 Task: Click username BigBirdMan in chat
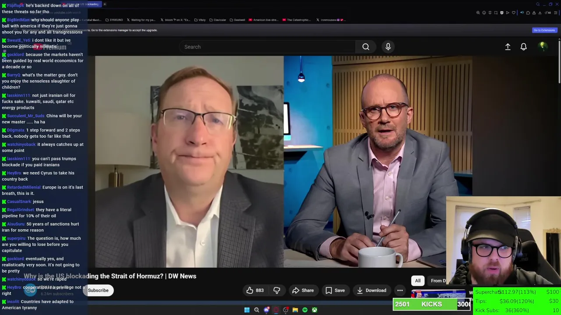coord(18,20)
